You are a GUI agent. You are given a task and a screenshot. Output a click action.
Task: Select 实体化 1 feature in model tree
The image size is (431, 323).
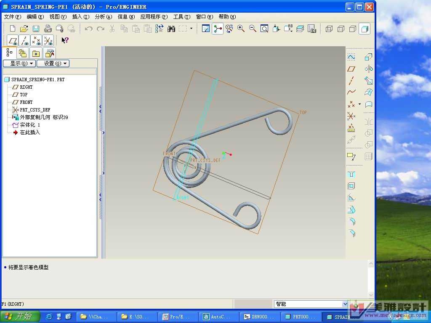click(x=30, y=124)
